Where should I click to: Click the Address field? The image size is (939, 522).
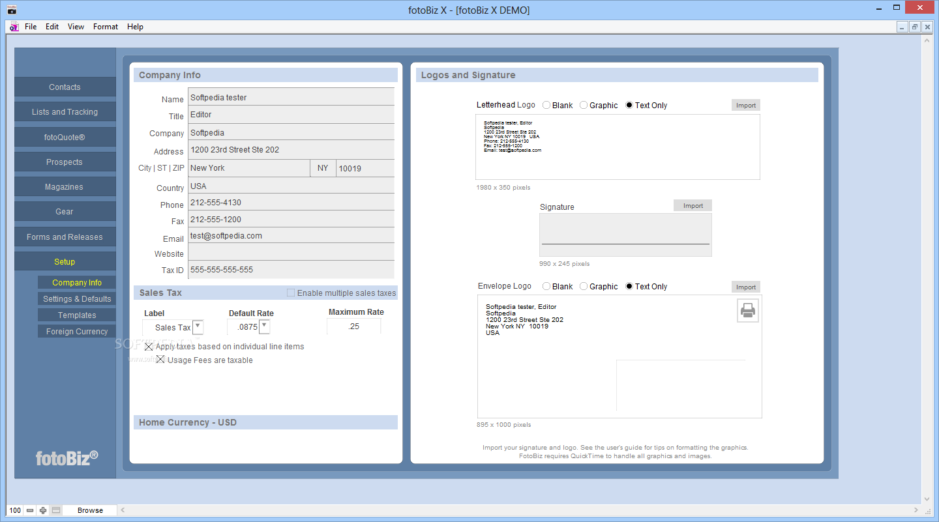[291, 149]
